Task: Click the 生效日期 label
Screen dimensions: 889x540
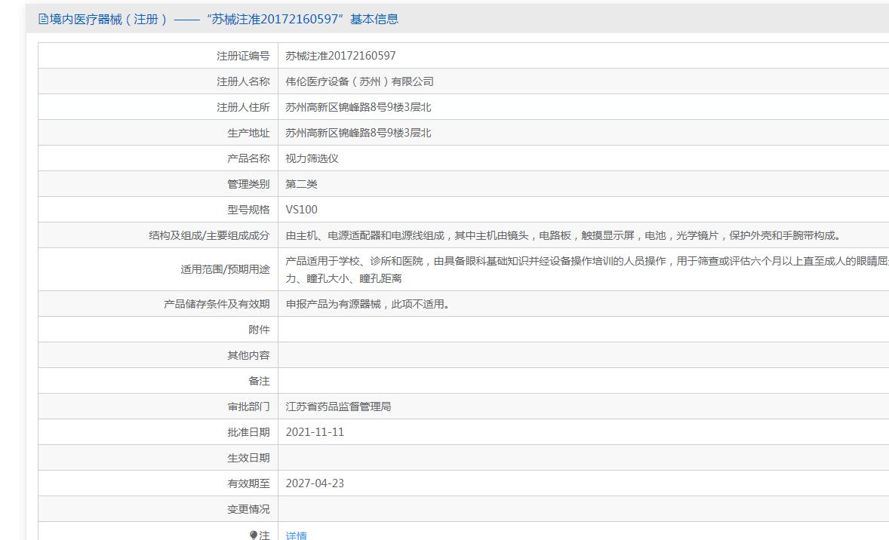Action: click(248, 458)
